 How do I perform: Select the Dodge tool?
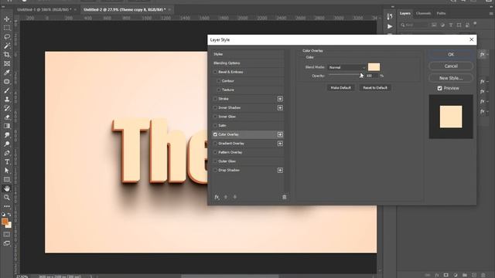click(x=7, y=144)
